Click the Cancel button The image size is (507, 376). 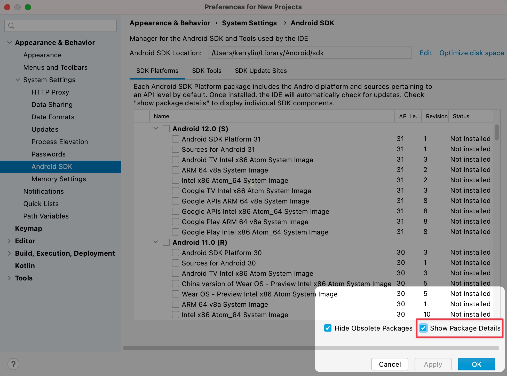coord(390,364)
